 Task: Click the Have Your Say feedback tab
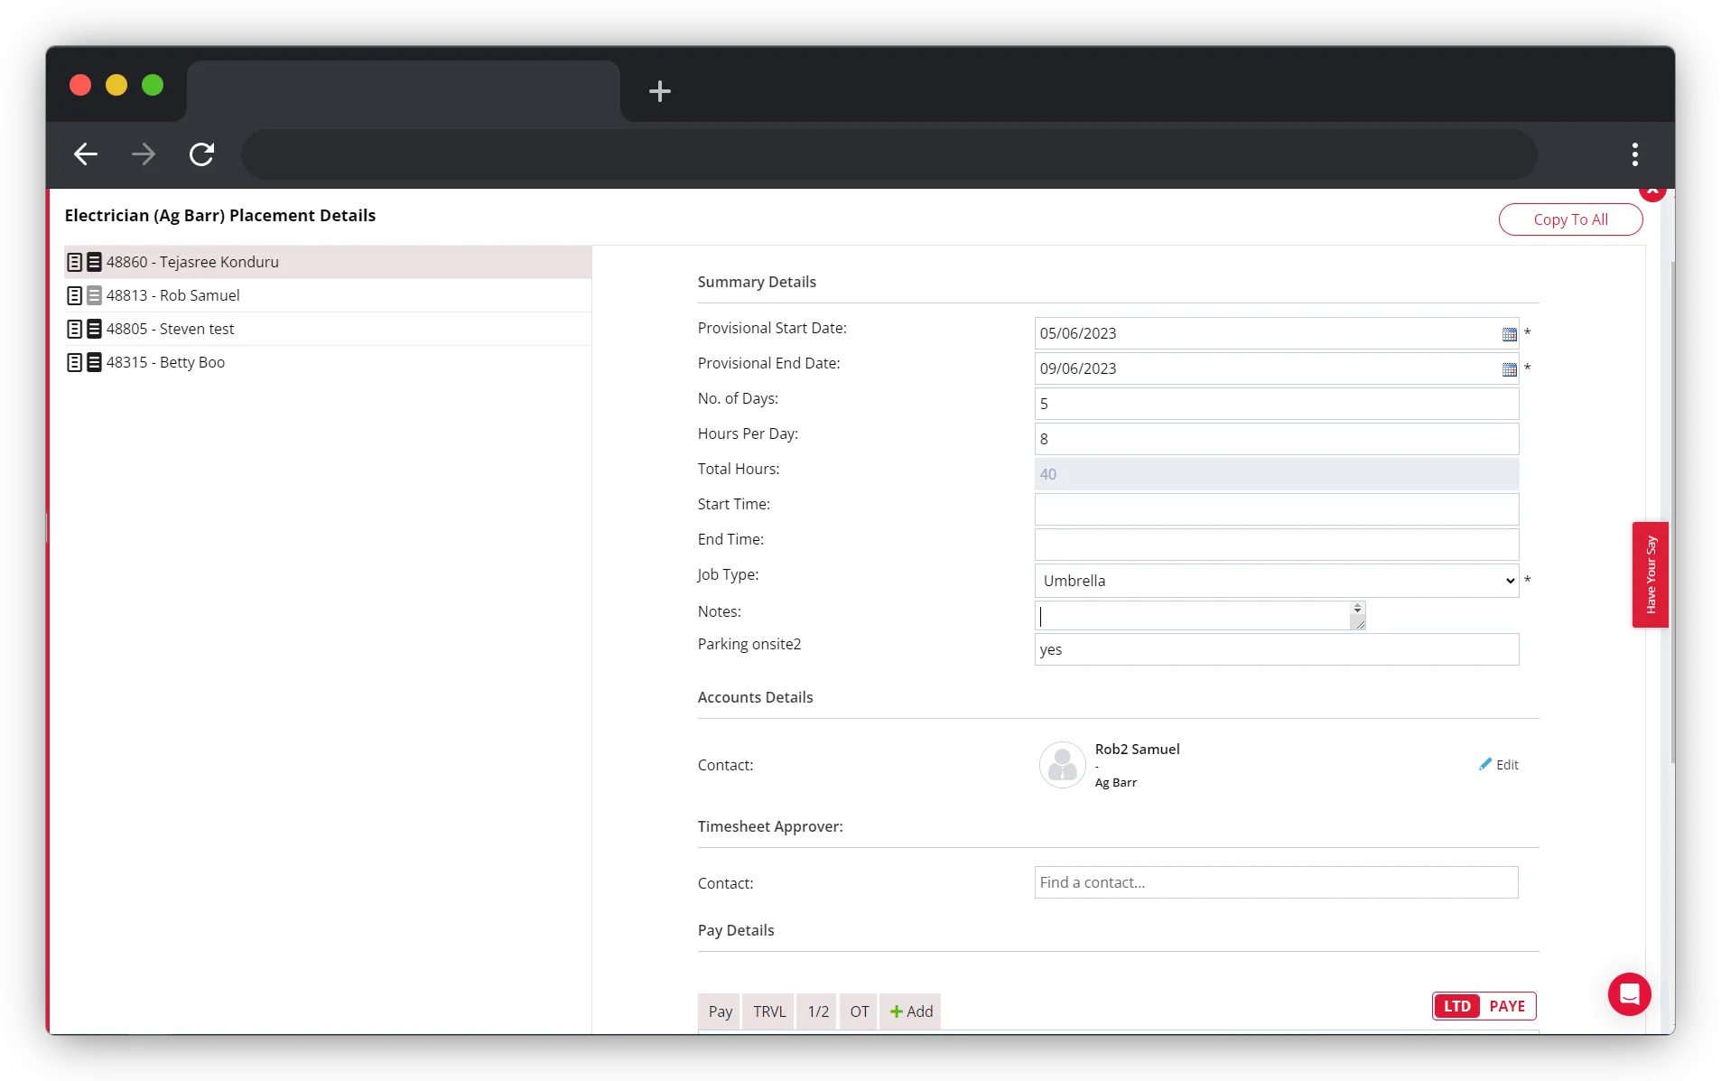[1650, 574]
